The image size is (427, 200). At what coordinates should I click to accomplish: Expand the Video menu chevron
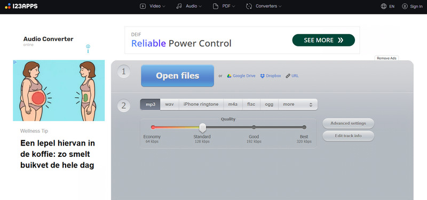pos(164,6)
